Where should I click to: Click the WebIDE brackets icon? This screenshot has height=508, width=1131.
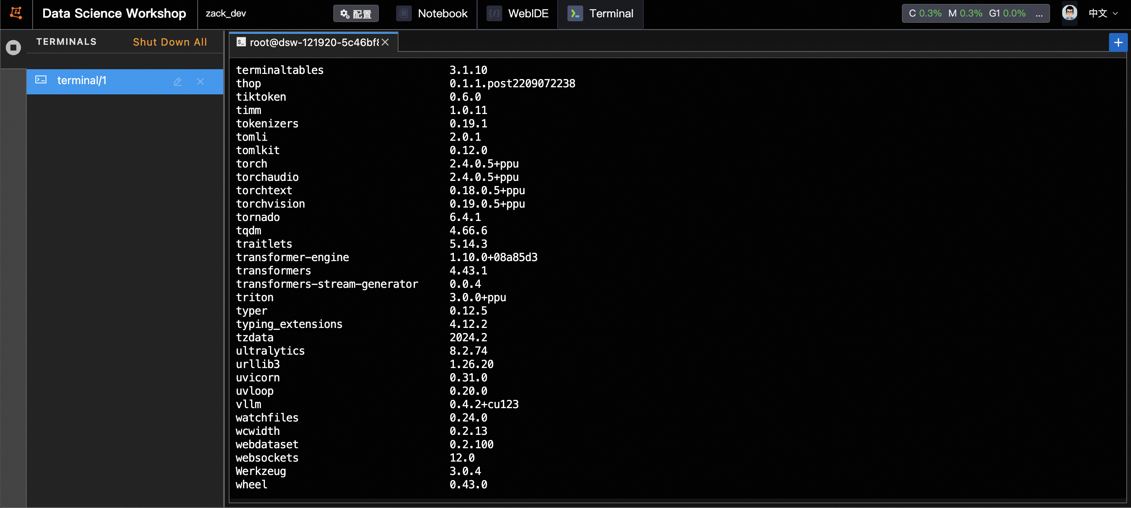tap(494, 14)
